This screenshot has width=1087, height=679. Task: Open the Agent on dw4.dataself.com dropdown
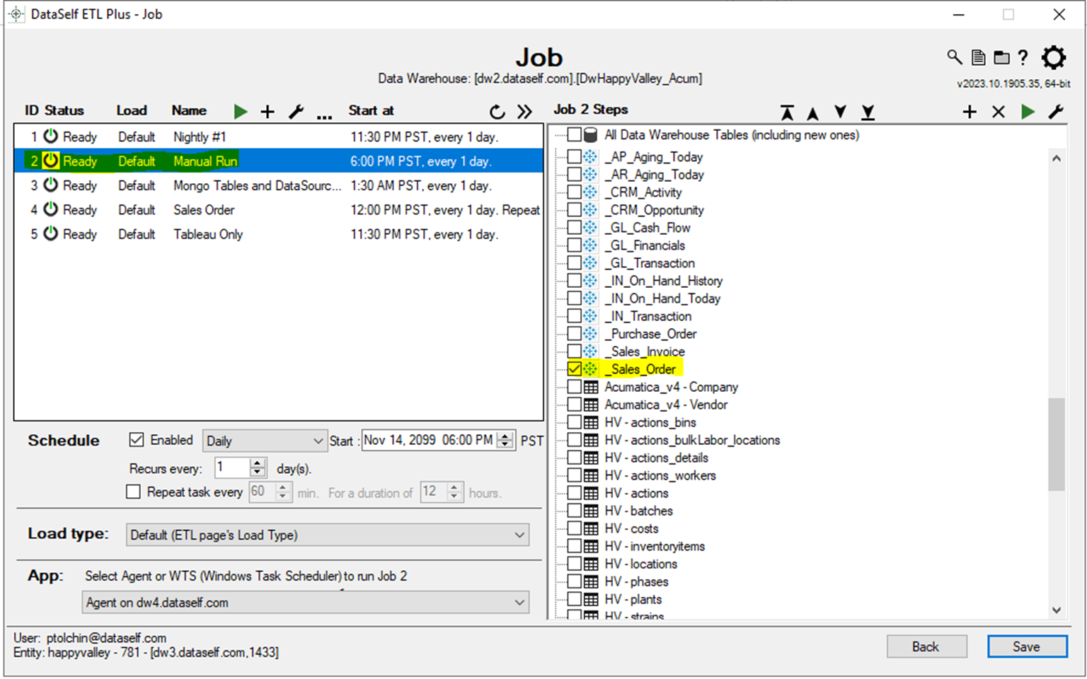[x=306, y=603]
